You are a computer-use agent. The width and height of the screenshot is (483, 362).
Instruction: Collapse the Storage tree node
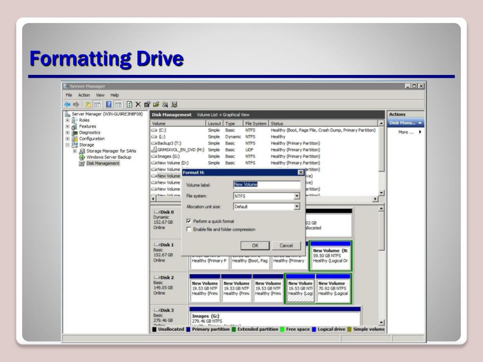(x=67, y=145)
